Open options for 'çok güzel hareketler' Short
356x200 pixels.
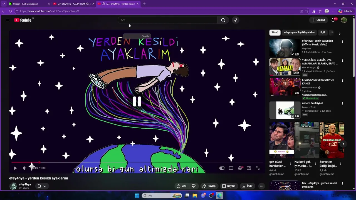[x=290, y=163]
